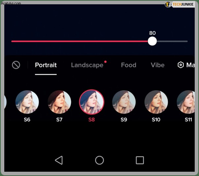Select the Portrait filter tab
Screen dimensions: 199x176
[46, 65]
